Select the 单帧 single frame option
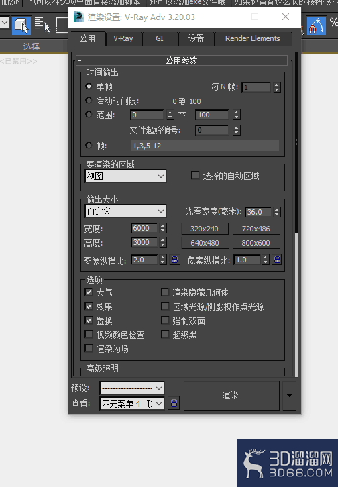The image size is (338, 487). click(x=89, y=86)
